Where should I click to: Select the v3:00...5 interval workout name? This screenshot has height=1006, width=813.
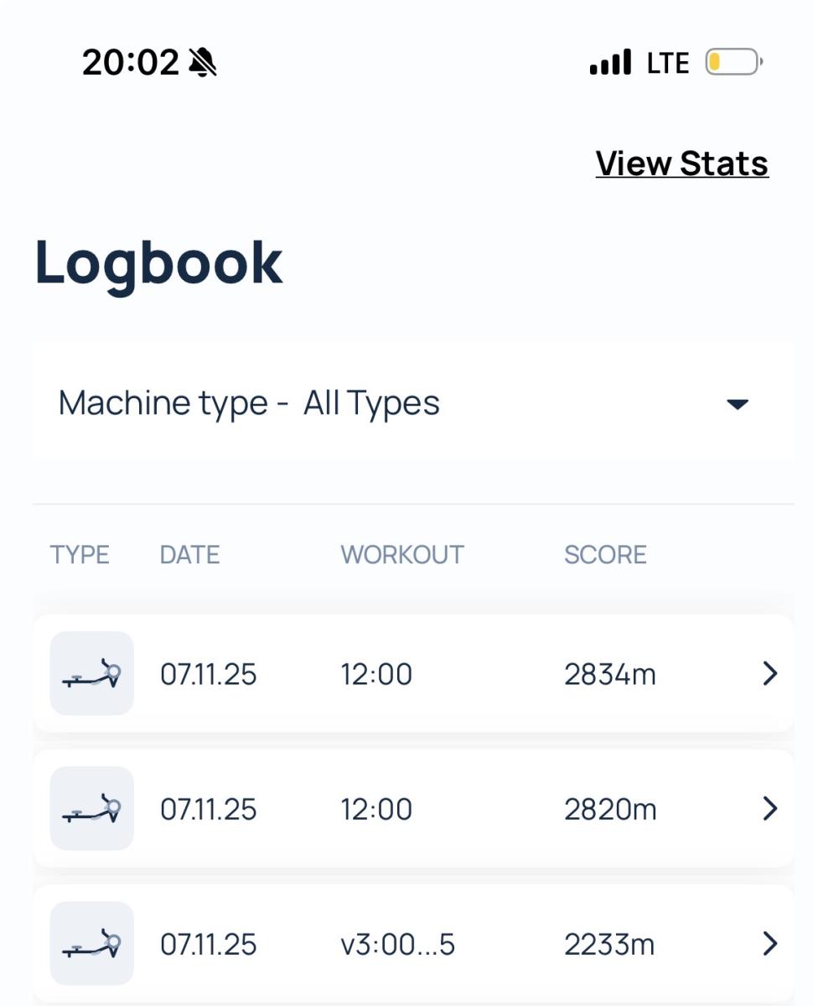click(x=397, y=945)
